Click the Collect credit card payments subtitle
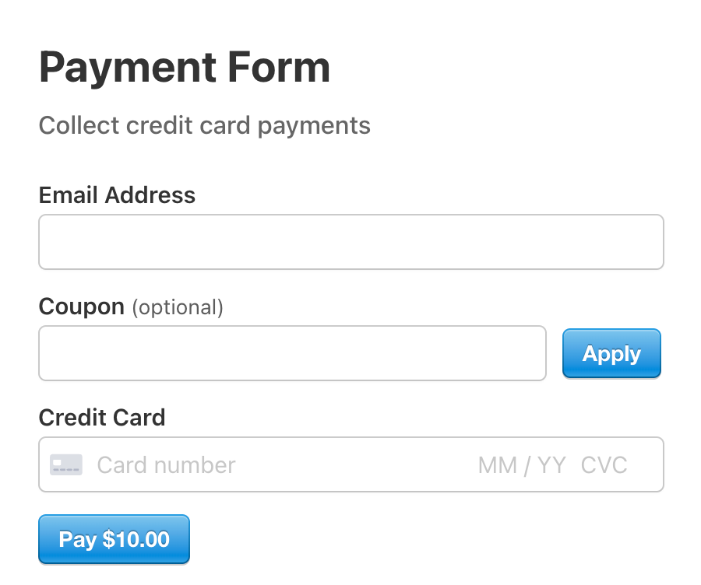Image resolution: width=701 pixels, height=585 pixels. coord(204,125)
